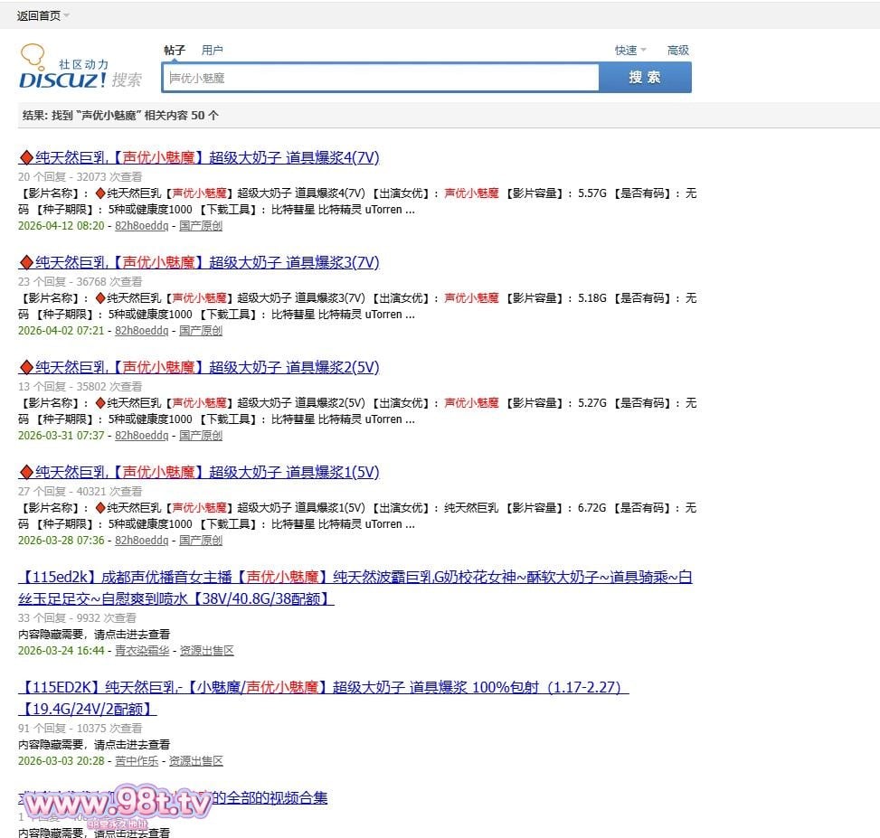Open the 【115ed2k】 result with 33 replies
This screenshot has height=838, width=880.
tap(355, 577)
